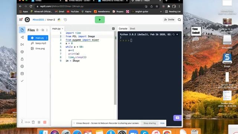
Task: Open Chrome three-dot menu
Action: coord(179,6)
